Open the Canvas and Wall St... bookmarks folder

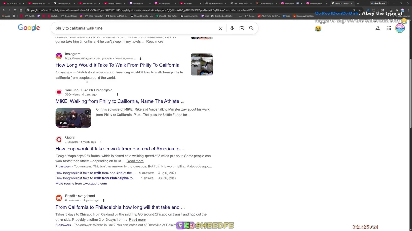(117, 16)
